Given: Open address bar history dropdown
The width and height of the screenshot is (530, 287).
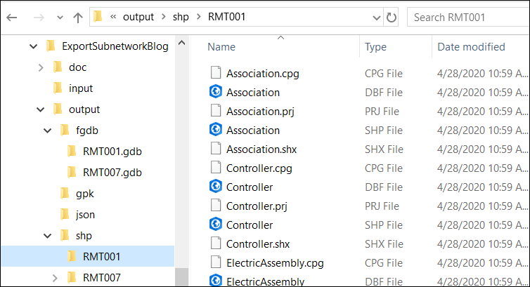Looking at the screenshot, I should (x=376, y=18).
